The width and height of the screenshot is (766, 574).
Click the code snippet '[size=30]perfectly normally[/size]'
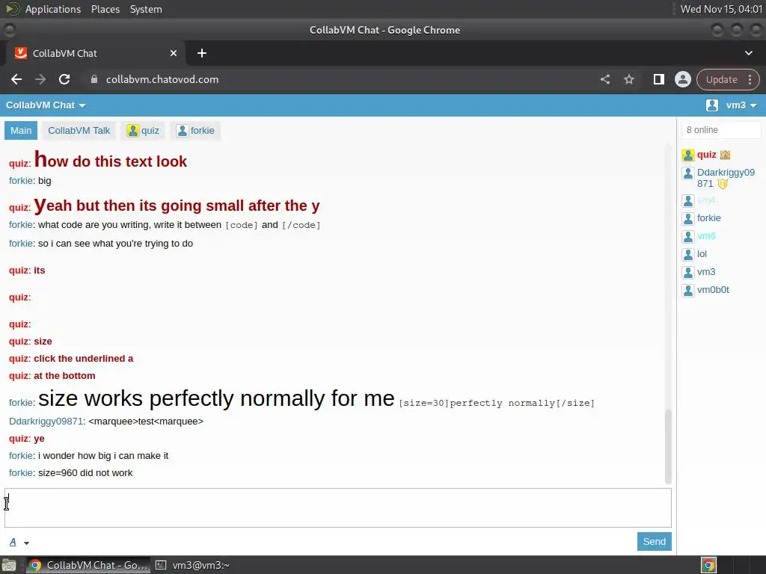(x=497, y=403)
